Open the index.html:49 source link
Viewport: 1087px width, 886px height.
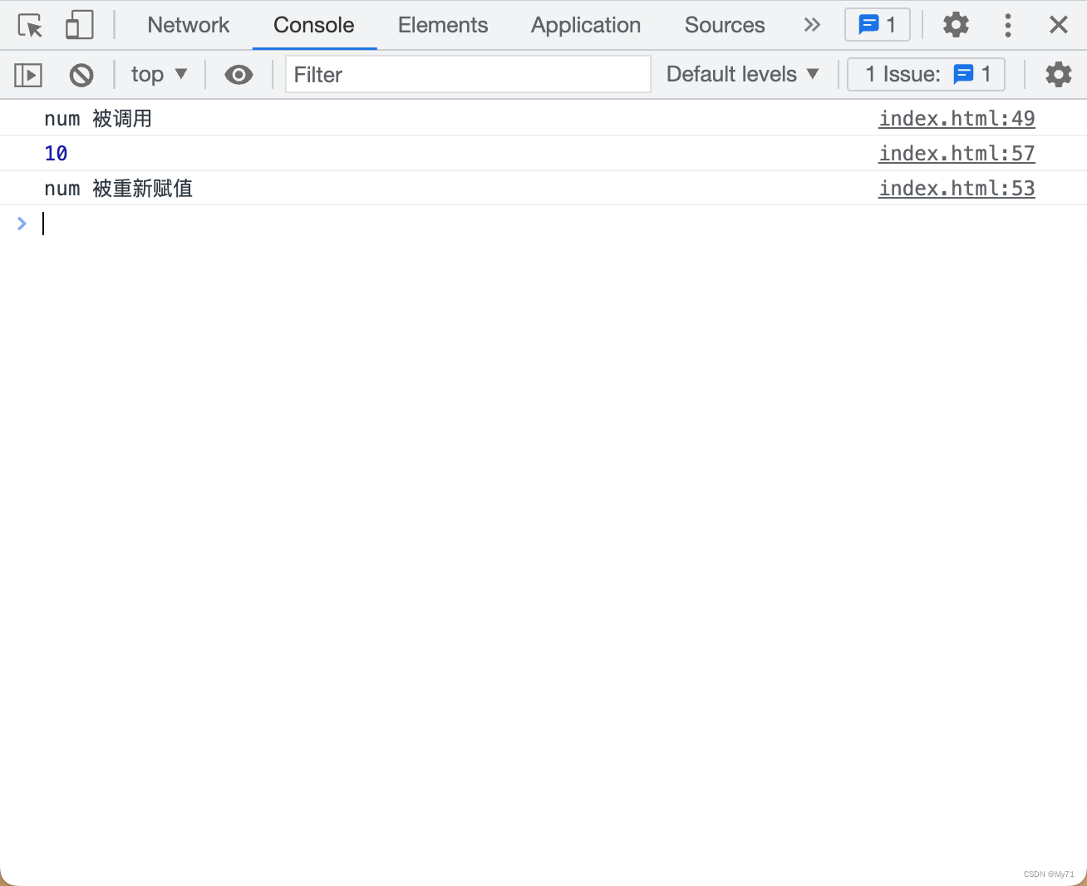click(957, 119)
